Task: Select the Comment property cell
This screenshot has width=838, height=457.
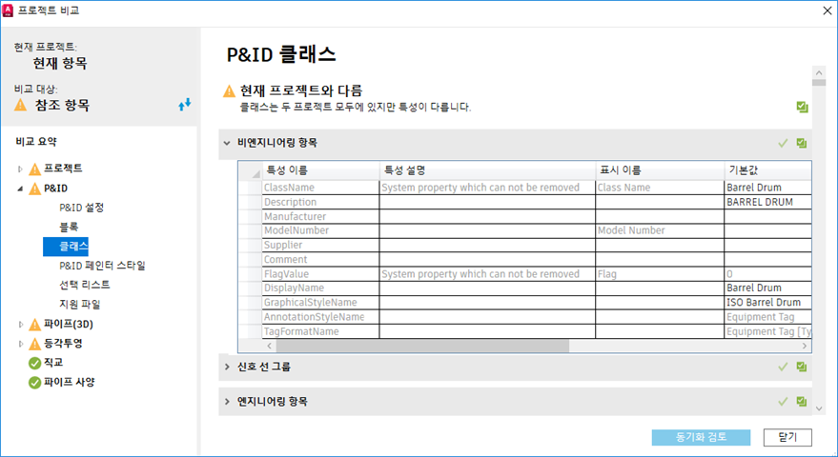Action: click(x=320, y=260)
